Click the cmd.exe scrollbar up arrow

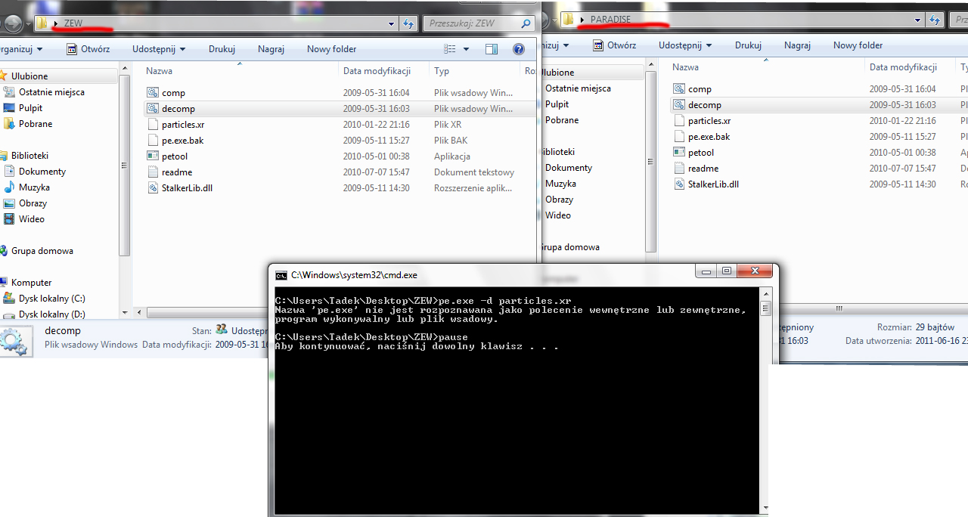765,295
